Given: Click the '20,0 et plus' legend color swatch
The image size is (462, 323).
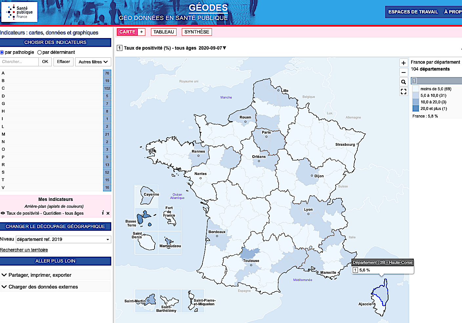Looking at the screenshot, I should [x=416, y=109].
